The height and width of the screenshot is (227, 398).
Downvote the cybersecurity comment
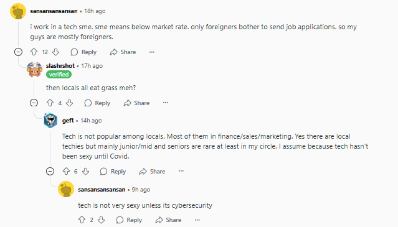(x=101, y=220)
